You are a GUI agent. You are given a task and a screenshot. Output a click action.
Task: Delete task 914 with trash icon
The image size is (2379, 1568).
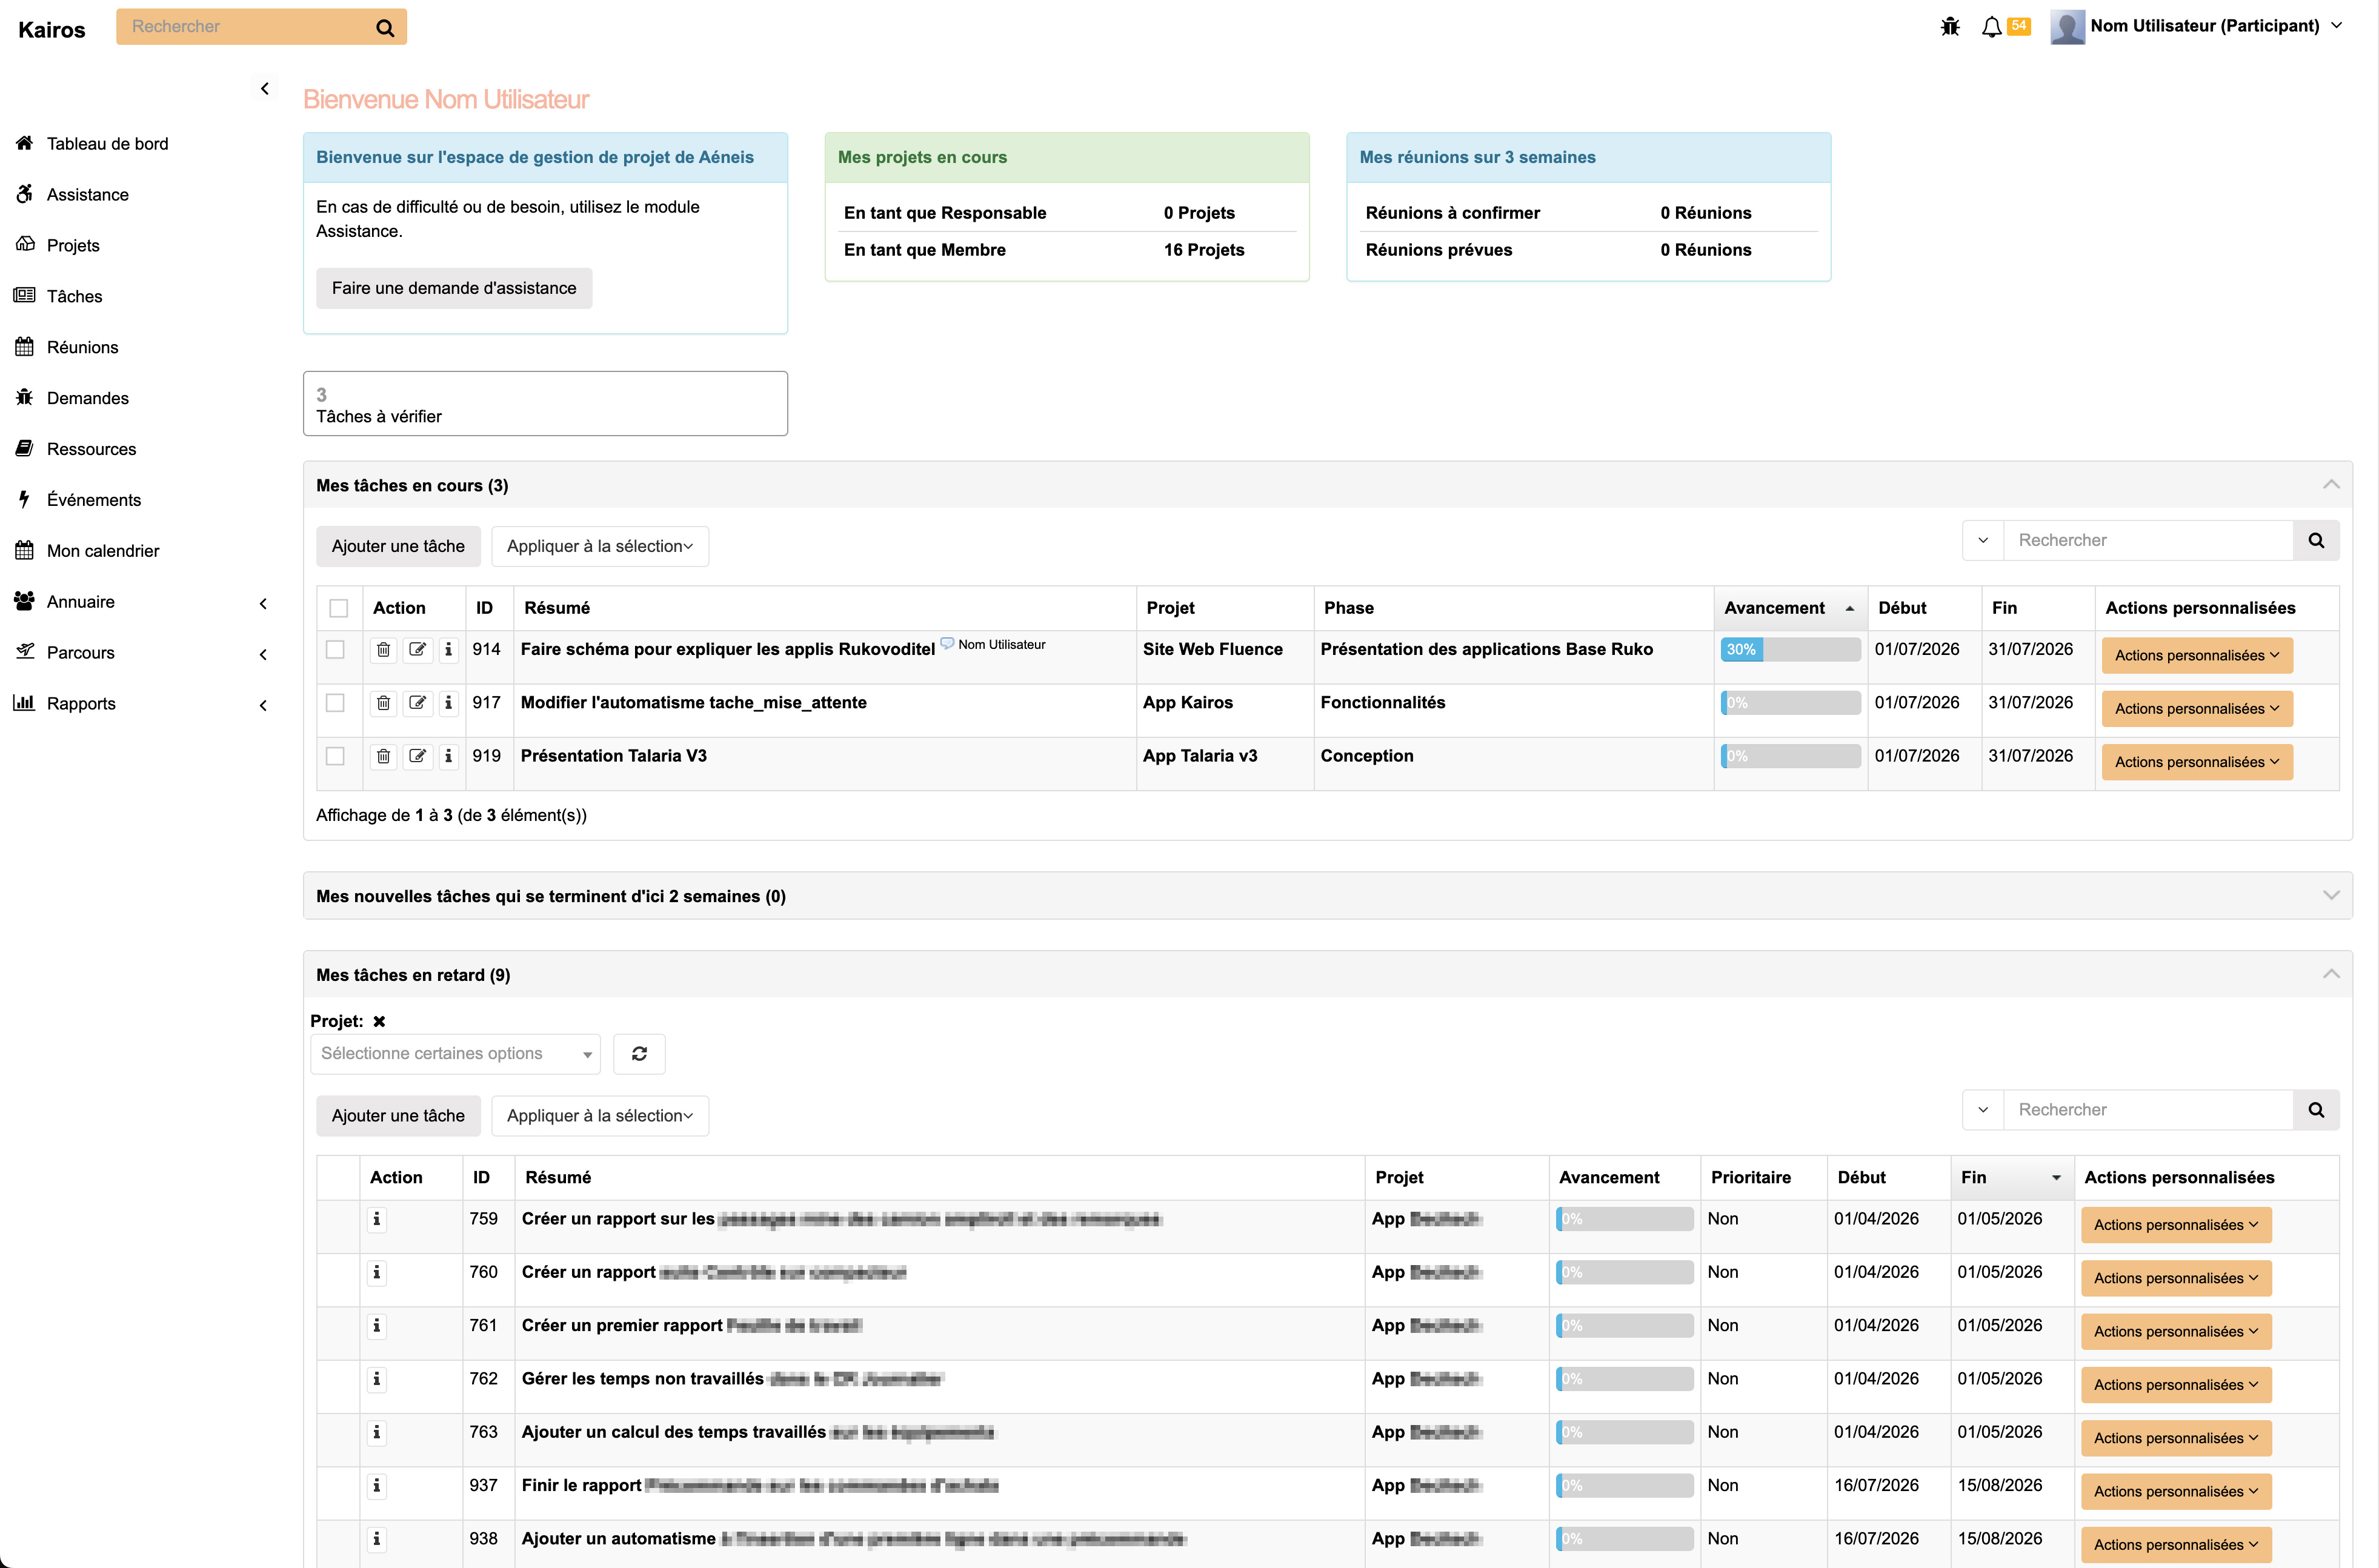click(383, 650)
